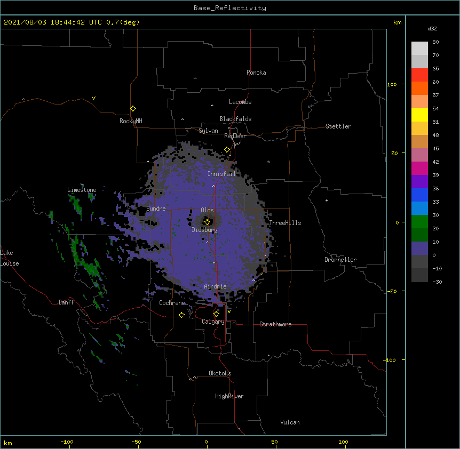460x449 pixels.
Task: Click the Ponoka city label
Action: (x=256, y=73)
